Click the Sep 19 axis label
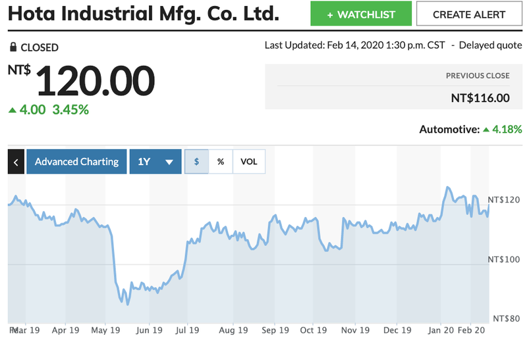The width and height of the screenshot is (527, 338). pyautogui.click(x=275, y=330)
